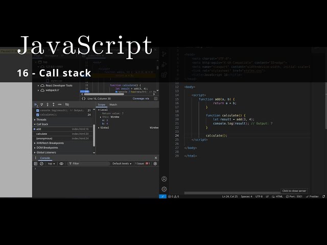Viewport: 327px width, 245px height.
Task: Step over next function call icon
Action: [41, 104]
